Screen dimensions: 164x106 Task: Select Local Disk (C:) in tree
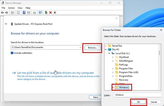(123, 53)
